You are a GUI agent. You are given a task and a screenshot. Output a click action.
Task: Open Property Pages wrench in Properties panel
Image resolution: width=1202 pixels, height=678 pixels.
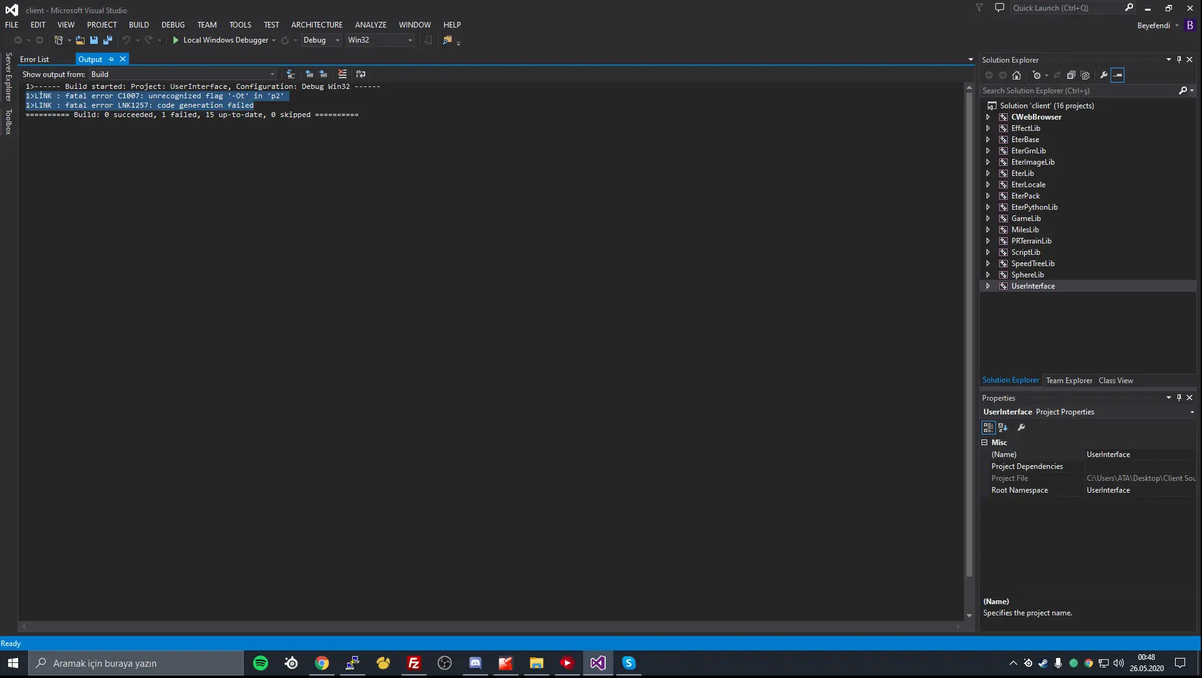point(1022,428)
